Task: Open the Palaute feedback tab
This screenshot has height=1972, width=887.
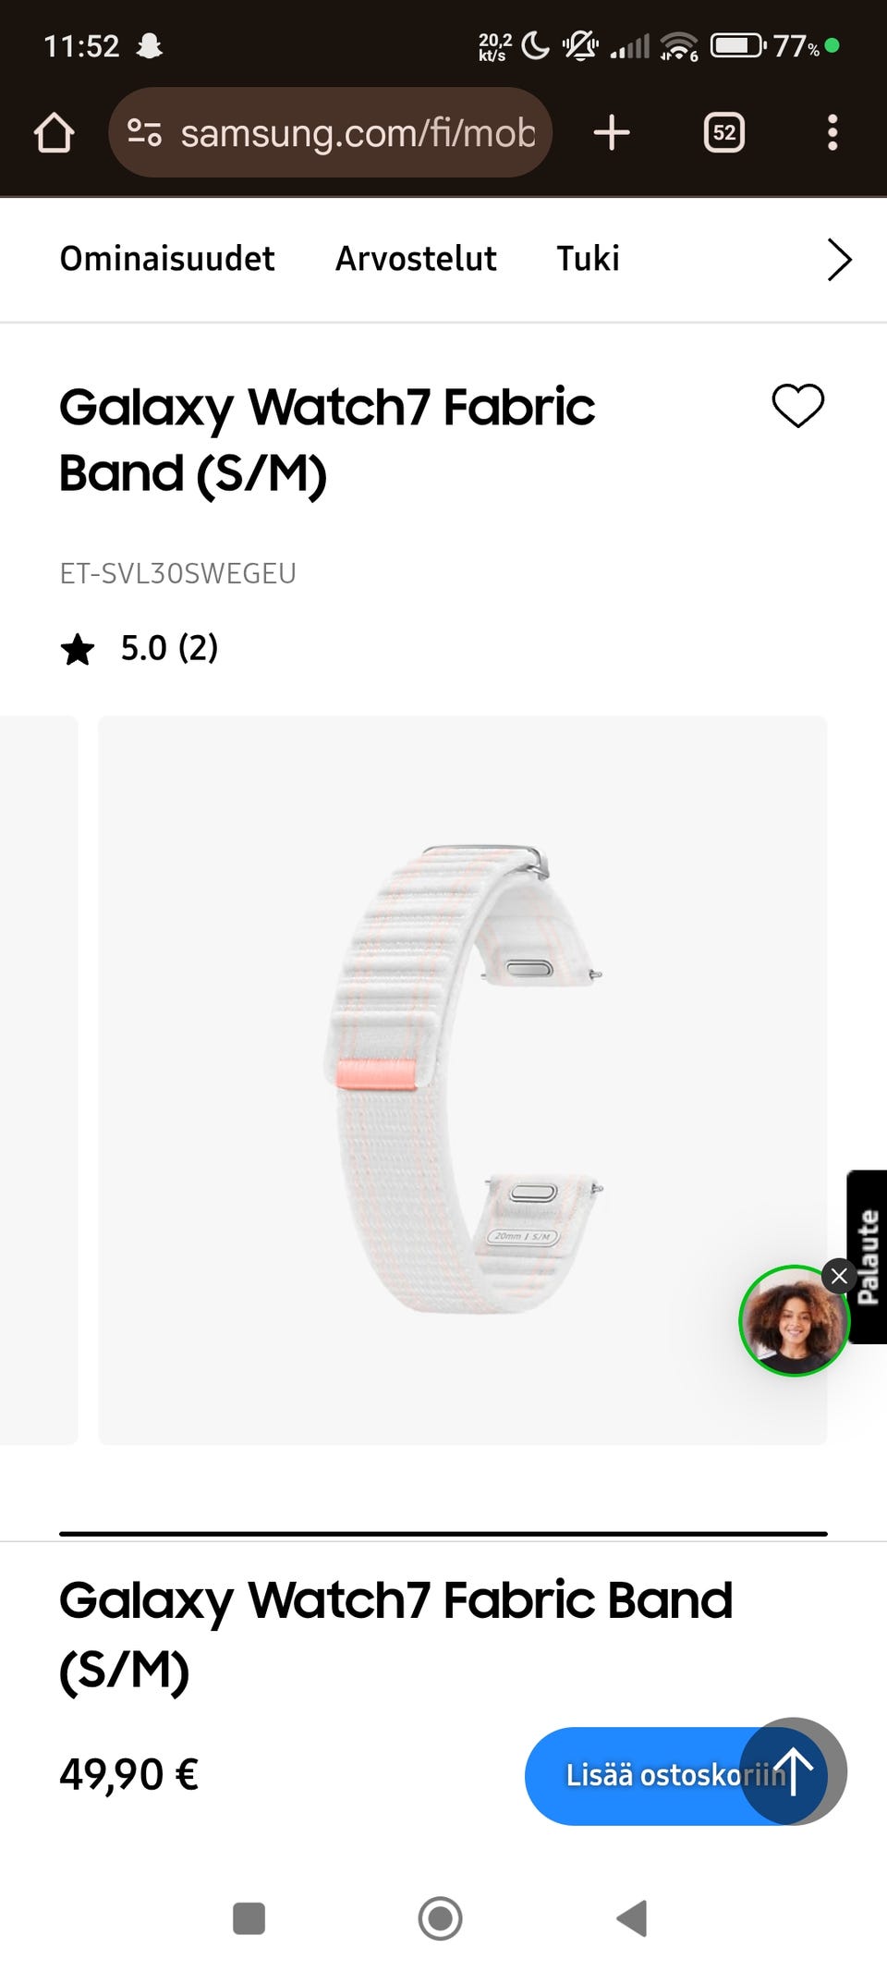Action: click(x=868, y=1256)
